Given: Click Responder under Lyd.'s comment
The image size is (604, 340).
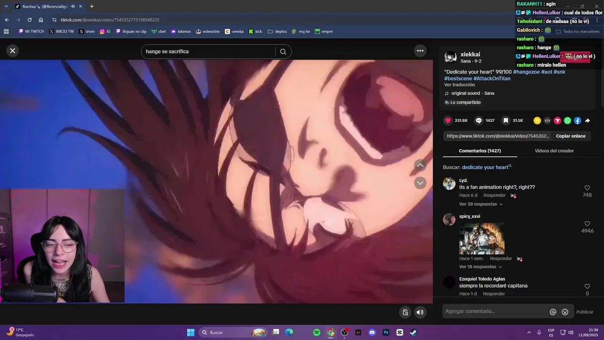Looking at the screenshot, I should [x=495, y=195].
